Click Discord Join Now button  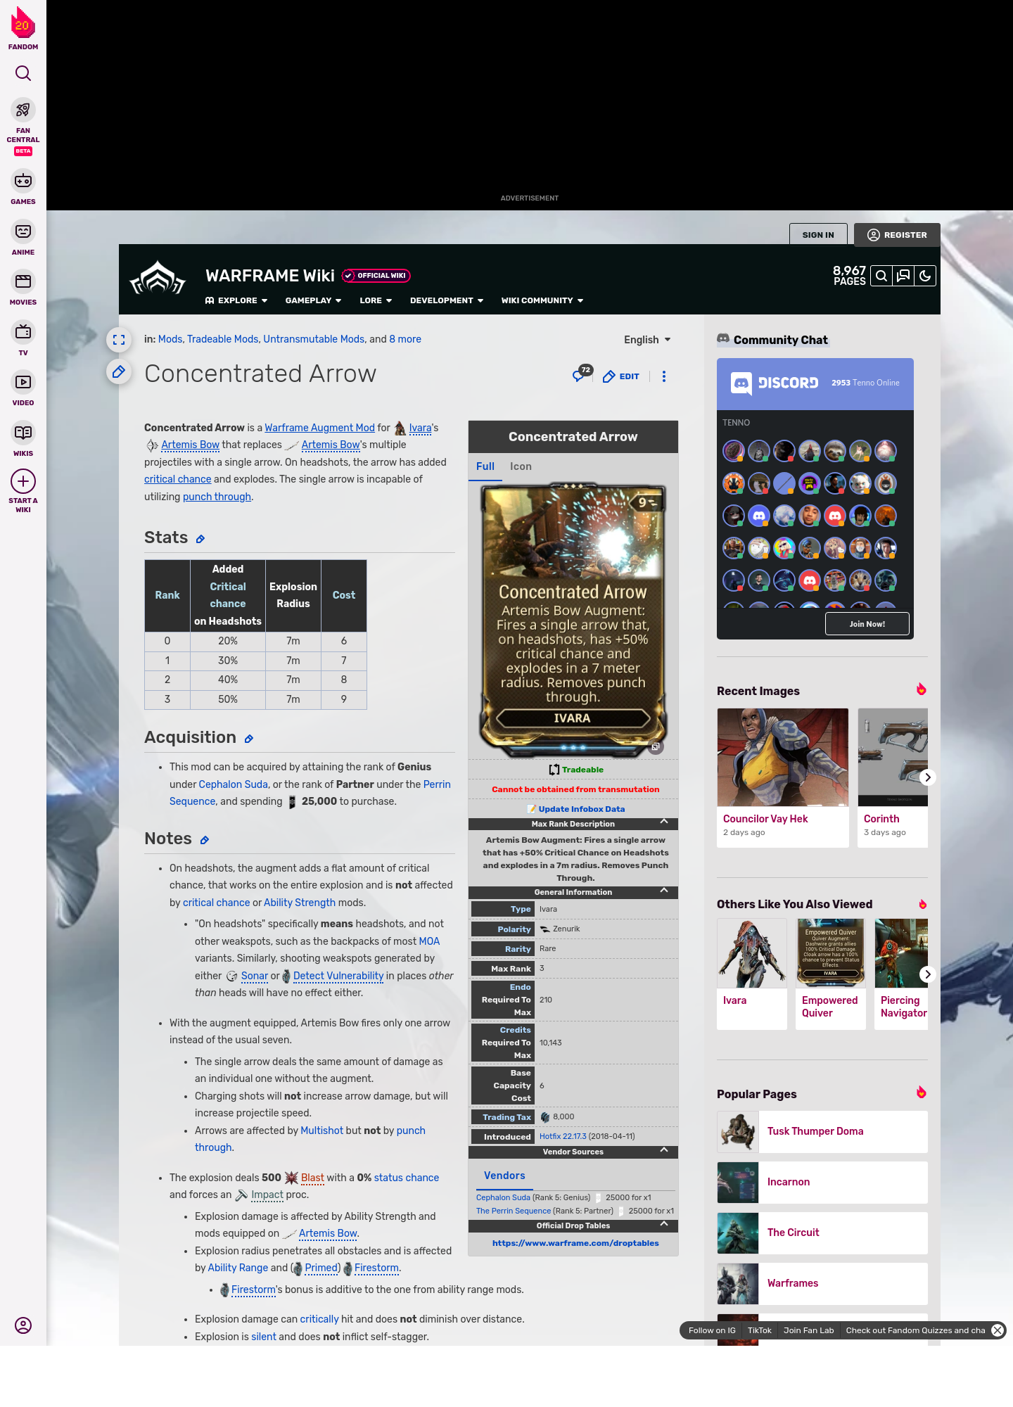[x=867, y=624]
